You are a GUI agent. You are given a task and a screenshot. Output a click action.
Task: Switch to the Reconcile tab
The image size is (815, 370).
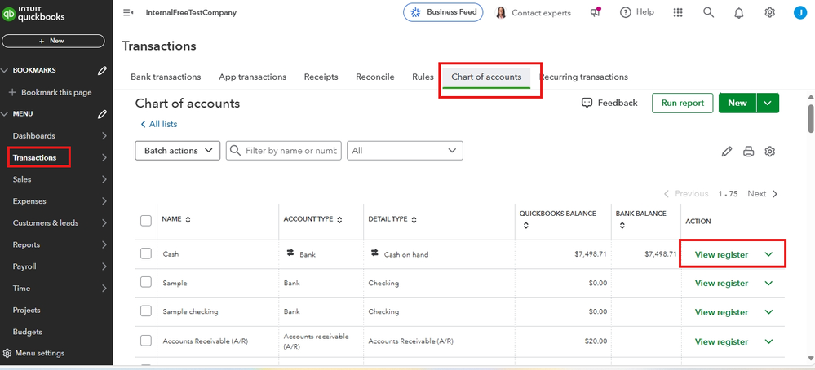(374, 77)
